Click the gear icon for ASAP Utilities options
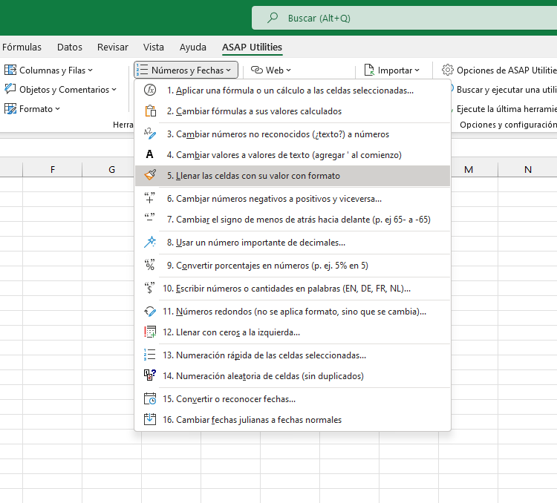The height and width of the screenshot is (503, 557). [448, 70]
